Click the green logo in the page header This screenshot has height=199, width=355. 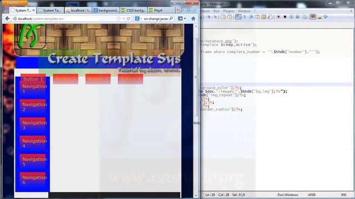coord(32,36)
